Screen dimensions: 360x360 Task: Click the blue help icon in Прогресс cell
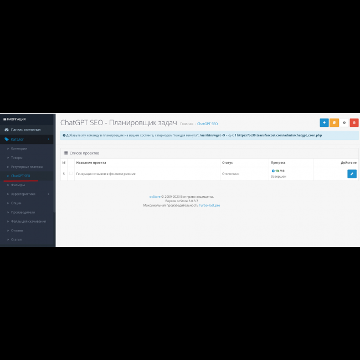coord(273,171)
